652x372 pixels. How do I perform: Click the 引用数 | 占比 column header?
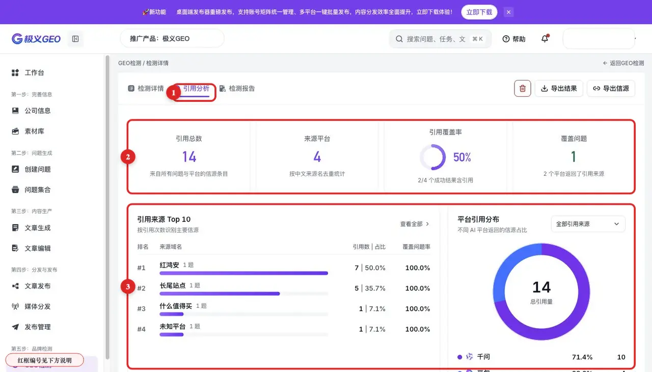click(x=369, y=247)
